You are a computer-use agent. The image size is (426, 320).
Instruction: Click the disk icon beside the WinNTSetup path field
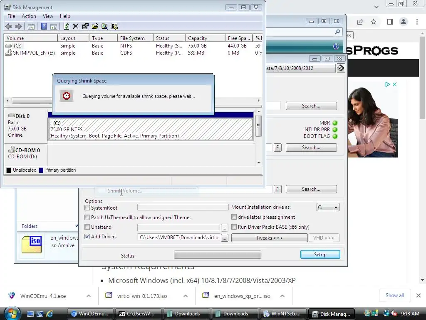[341, 68]
